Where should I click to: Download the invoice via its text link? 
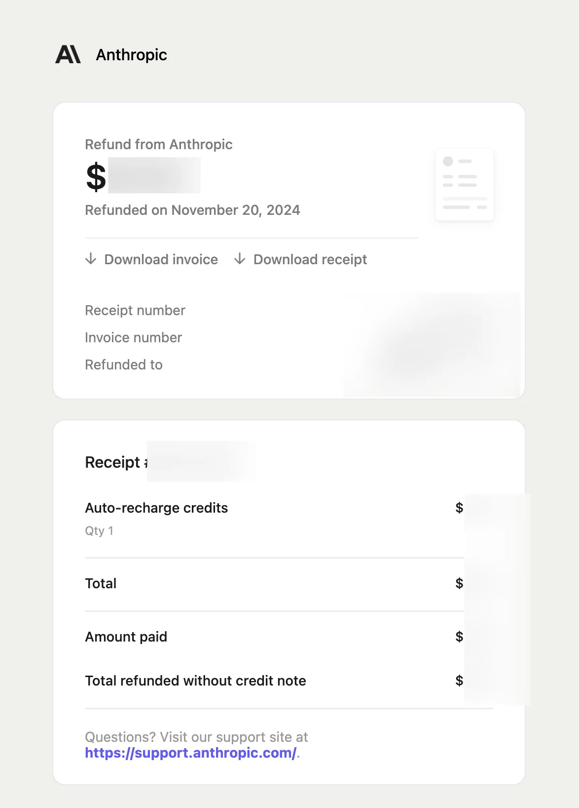[x=161, y=260]
